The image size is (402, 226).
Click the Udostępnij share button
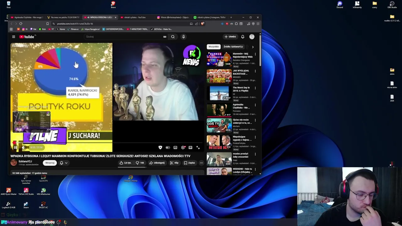[157, 163]
